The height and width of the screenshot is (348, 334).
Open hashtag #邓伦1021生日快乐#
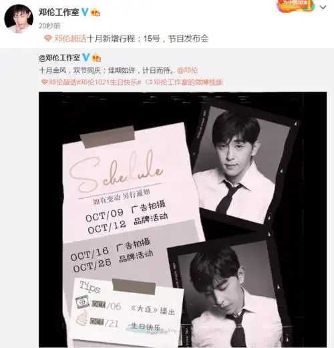tap(109, 82)
